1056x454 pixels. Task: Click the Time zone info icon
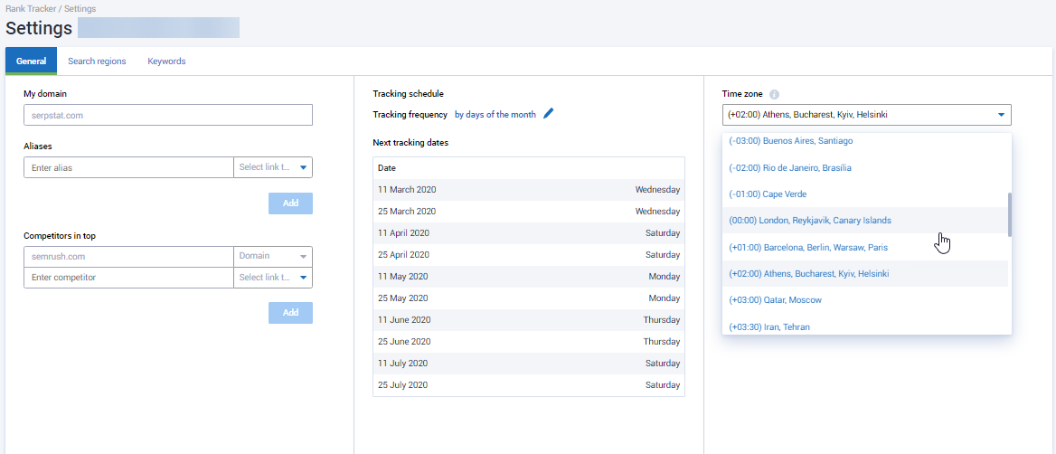(x=774, y=94)
